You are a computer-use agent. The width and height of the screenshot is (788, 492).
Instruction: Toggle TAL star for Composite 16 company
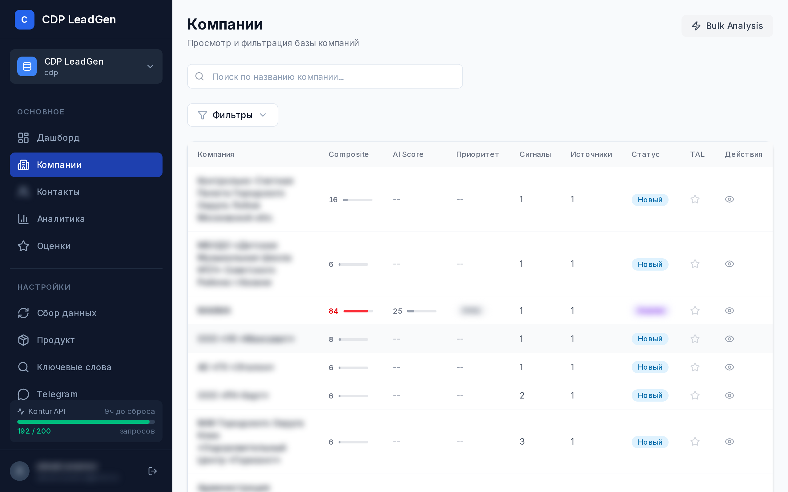tap(695, 199)
